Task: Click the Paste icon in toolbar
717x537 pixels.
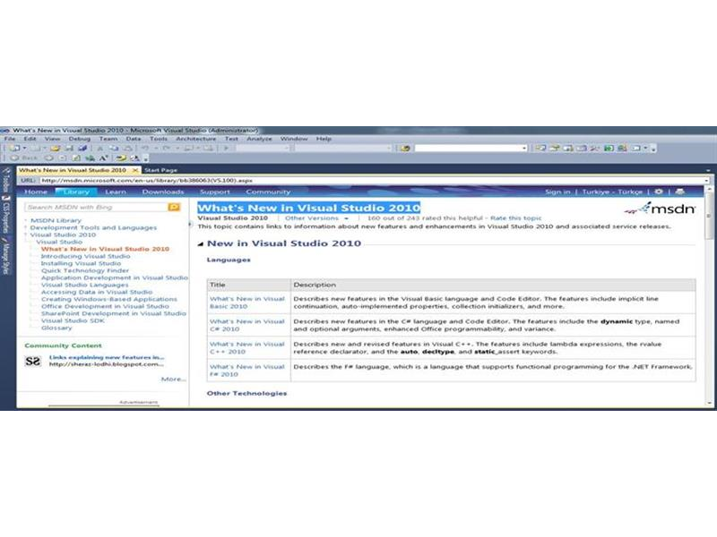Action: [x=128, y=148]
